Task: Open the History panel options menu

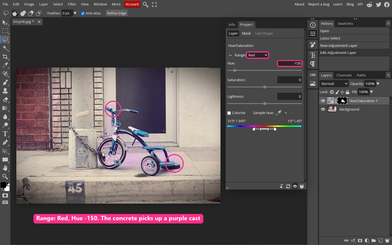Action: 388,23
